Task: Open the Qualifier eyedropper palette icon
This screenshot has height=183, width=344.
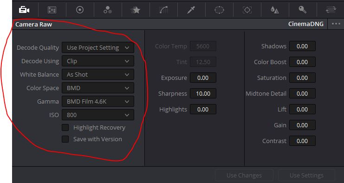Action: (191, 10)
